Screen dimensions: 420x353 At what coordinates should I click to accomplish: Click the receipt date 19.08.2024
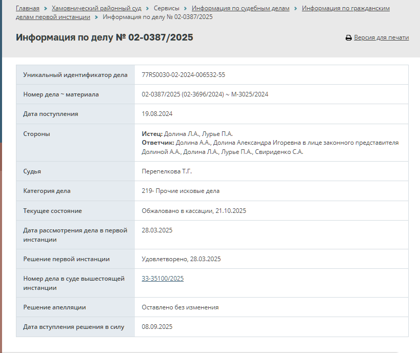tap(157, 114)
